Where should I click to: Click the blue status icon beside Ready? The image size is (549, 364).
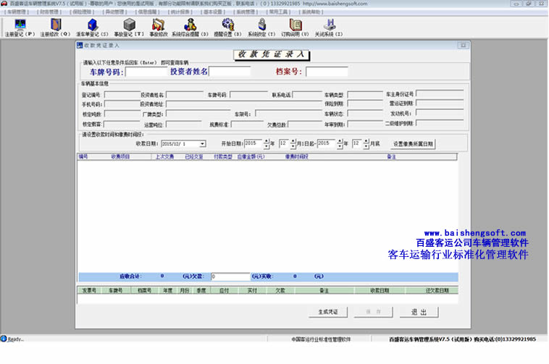click(x=4, y=339)
